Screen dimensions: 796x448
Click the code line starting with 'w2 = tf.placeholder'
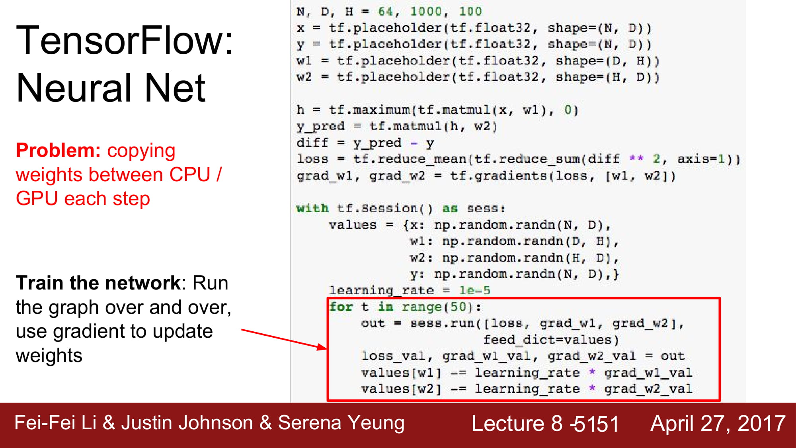[478, 77]
